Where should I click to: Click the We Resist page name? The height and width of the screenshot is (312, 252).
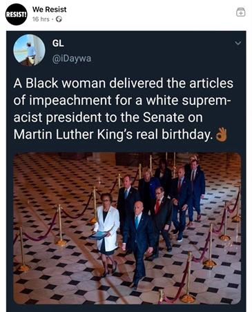click(49, 10)
